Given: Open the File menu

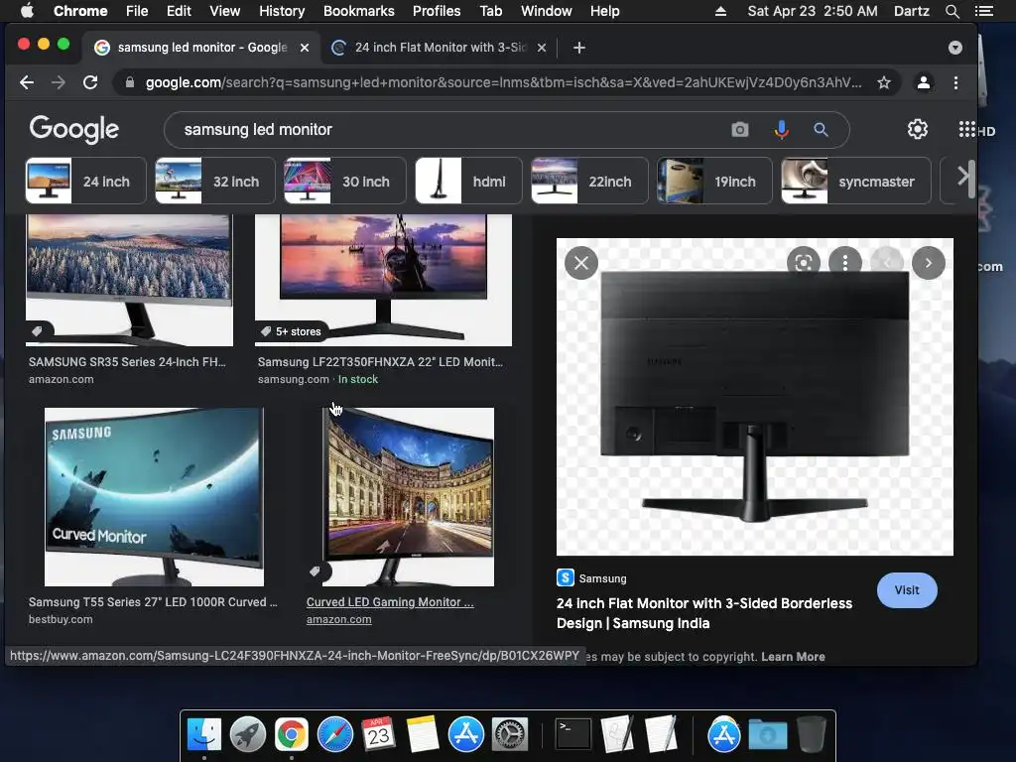Looking at the screenshot, I should coord(137,11).
